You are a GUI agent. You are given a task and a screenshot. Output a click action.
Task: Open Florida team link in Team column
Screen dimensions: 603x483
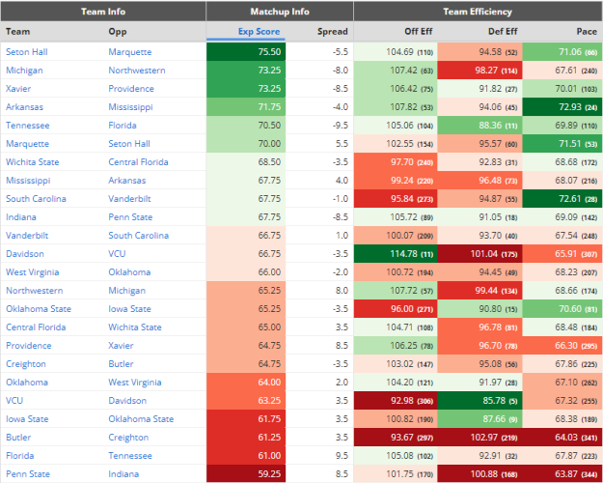click(19, 456)
